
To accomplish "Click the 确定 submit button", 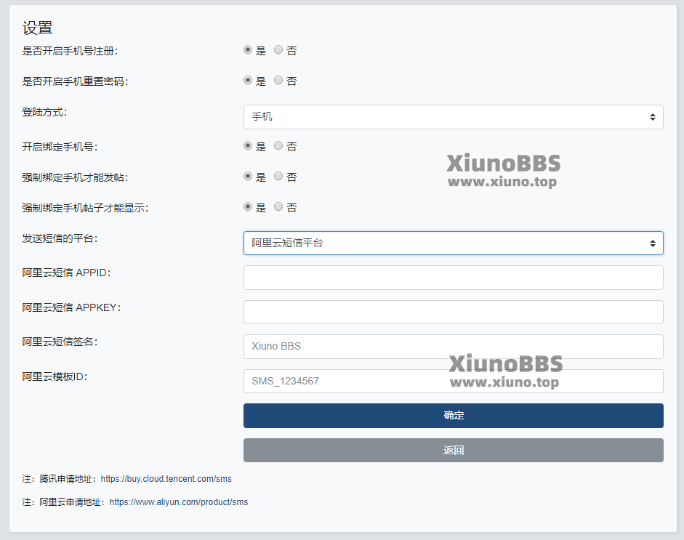I will click(x=454, y=415).
